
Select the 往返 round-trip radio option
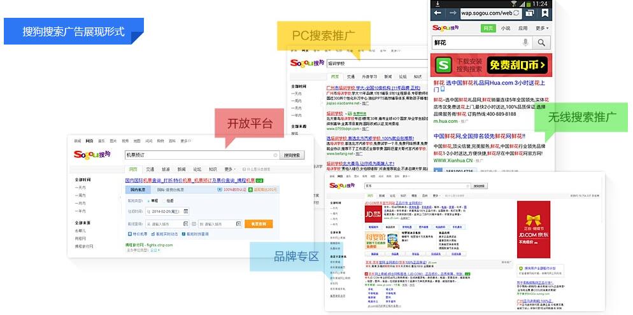pos(167,200)
